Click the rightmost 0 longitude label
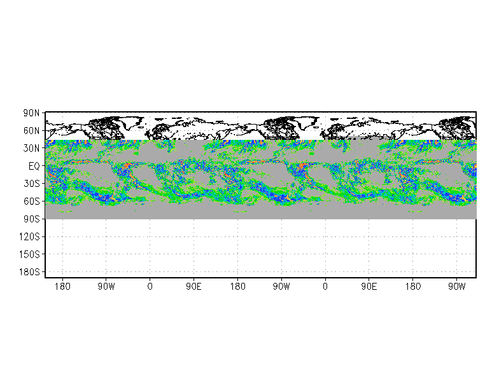Screen dimensions: 499x389 pos(325,286)
